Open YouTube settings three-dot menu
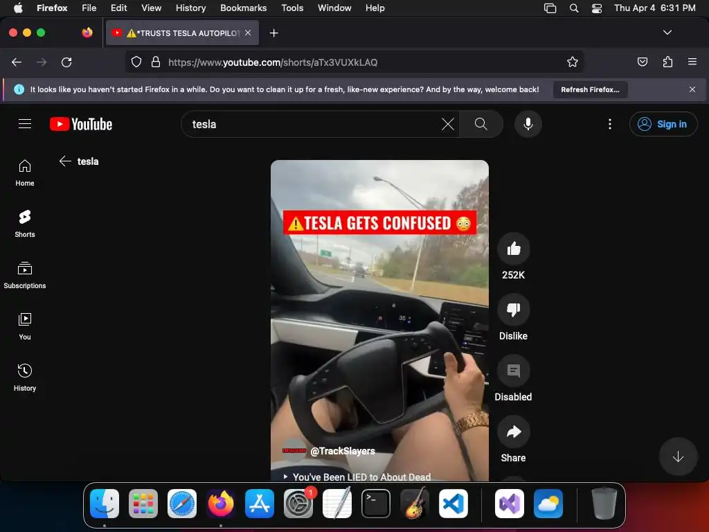Viewport: 709px width, 532px height. click(609, 124)
